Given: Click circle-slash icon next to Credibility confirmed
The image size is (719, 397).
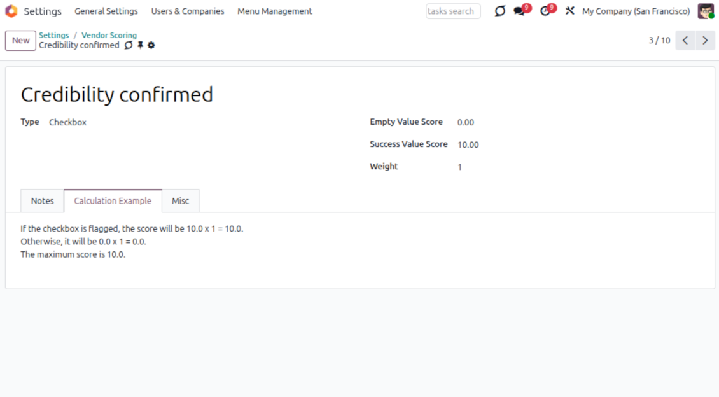Looking at the screenshot, I should [129, 45].
